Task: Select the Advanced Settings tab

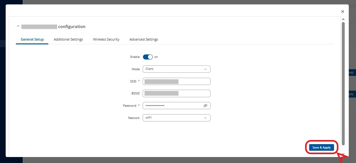Action: point(144,40)
